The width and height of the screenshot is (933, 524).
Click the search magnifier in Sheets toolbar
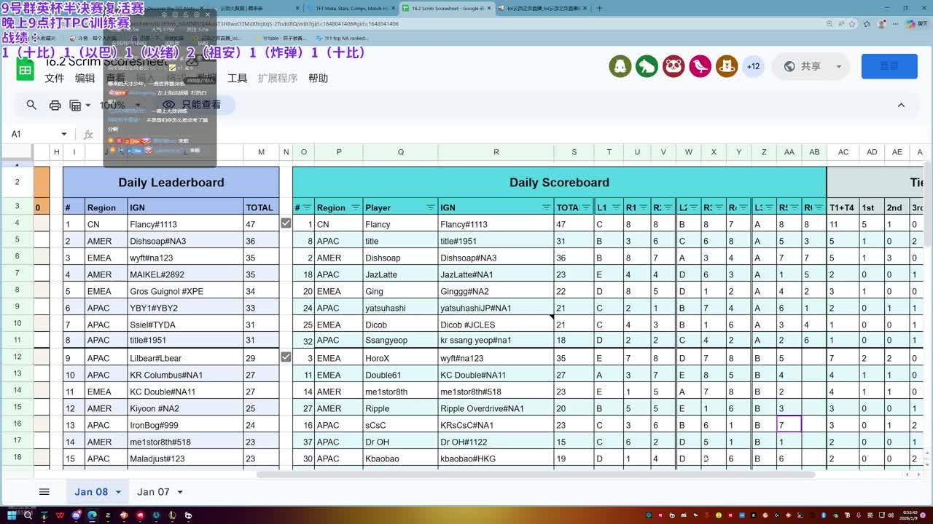pyautogui.click(x=31, y=105)
